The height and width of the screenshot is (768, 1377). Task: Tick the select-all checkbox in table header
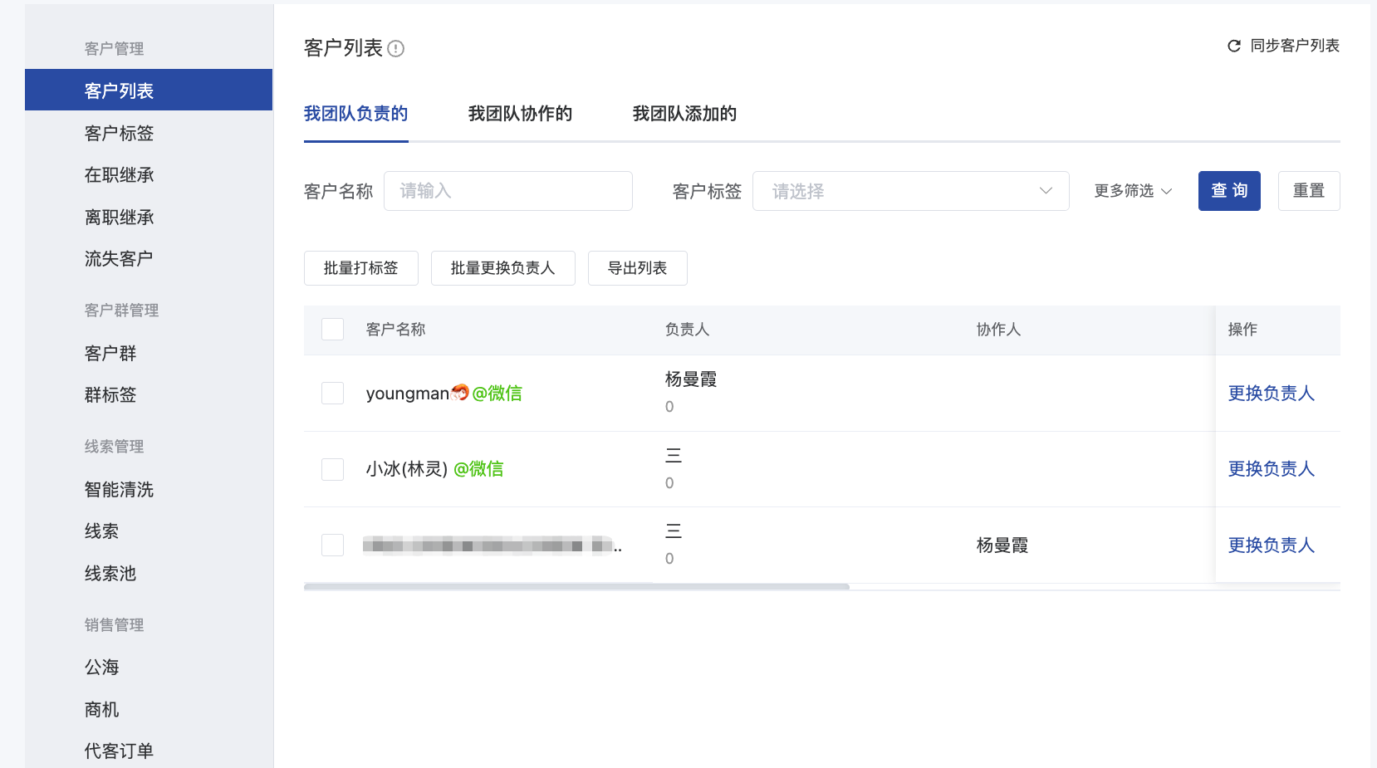tap(333, 330)
